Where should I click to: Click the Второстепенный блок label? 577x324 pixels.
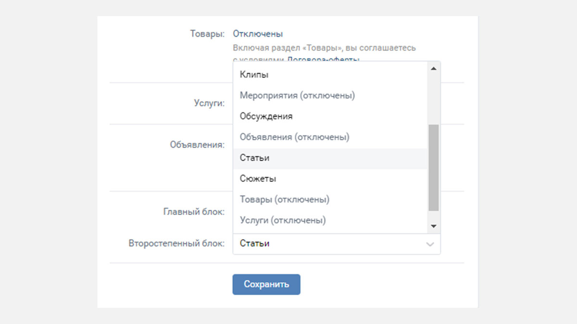[176, 243]
